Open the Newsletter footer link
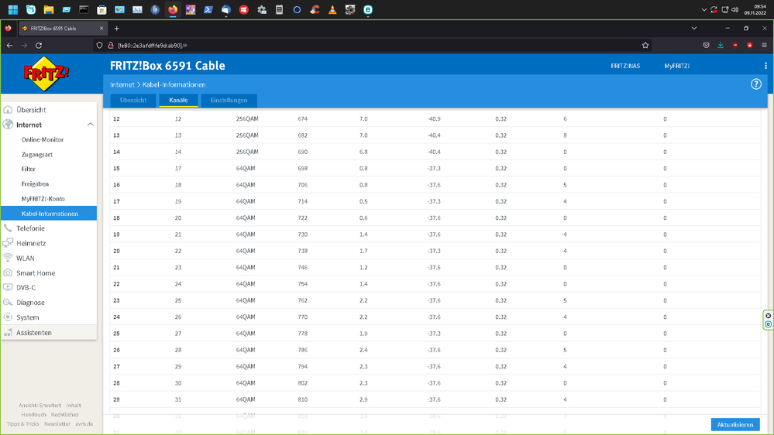 (57, 424)
